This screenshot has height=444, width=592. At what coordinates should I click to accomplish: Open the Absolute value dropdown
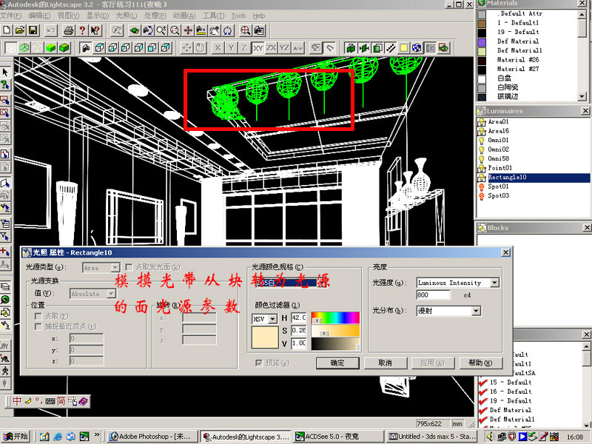click(x=111, y=293)
